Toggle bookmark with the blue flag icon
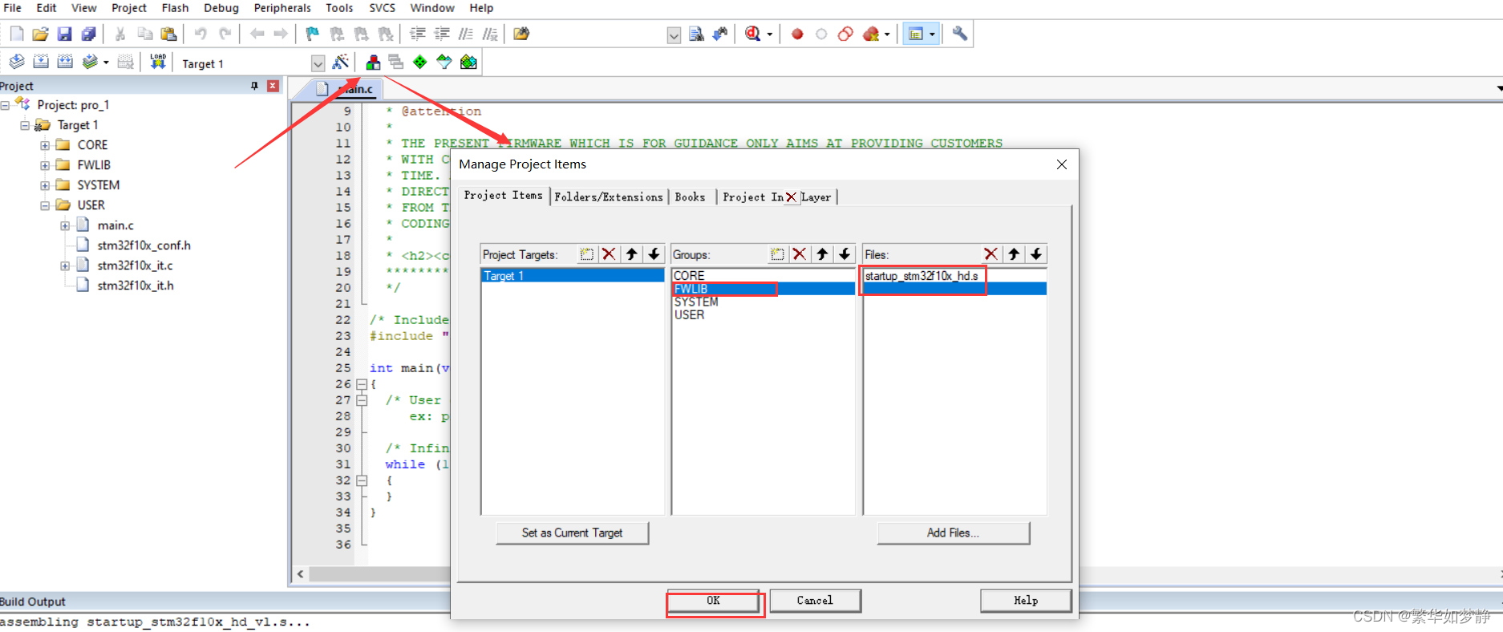Viewport: 1503px width, 632px height. click(x=312, y=34)
